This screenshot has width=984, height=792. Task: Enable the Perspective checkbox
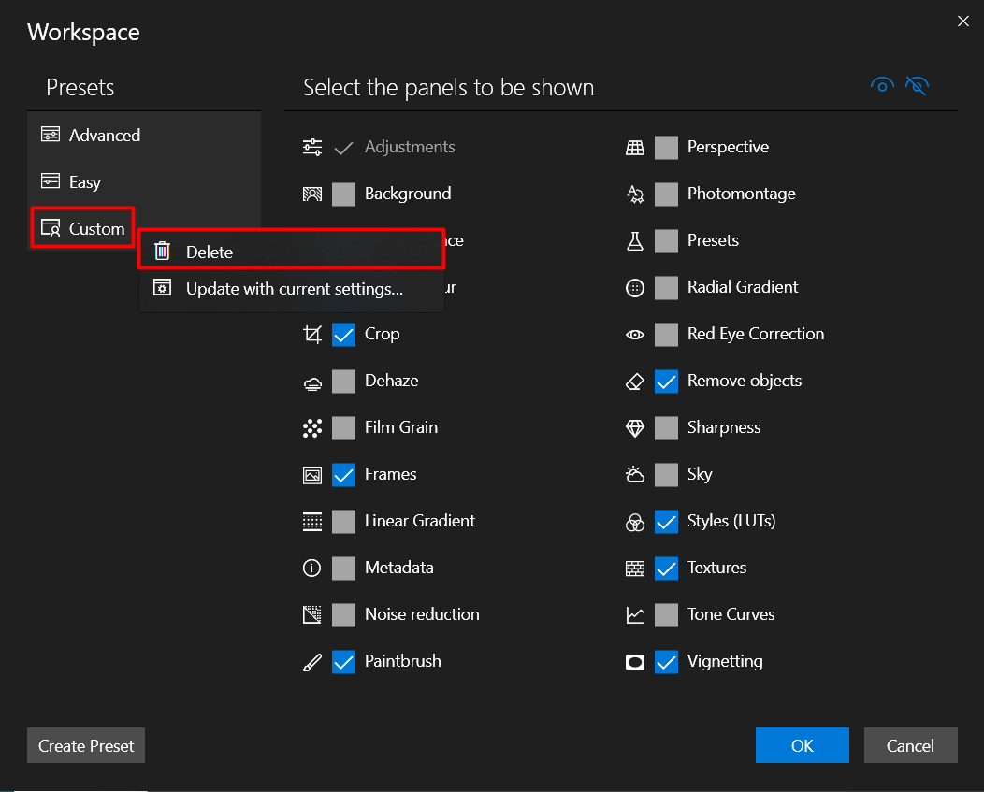pyautogui.click(x=667, y=148)
